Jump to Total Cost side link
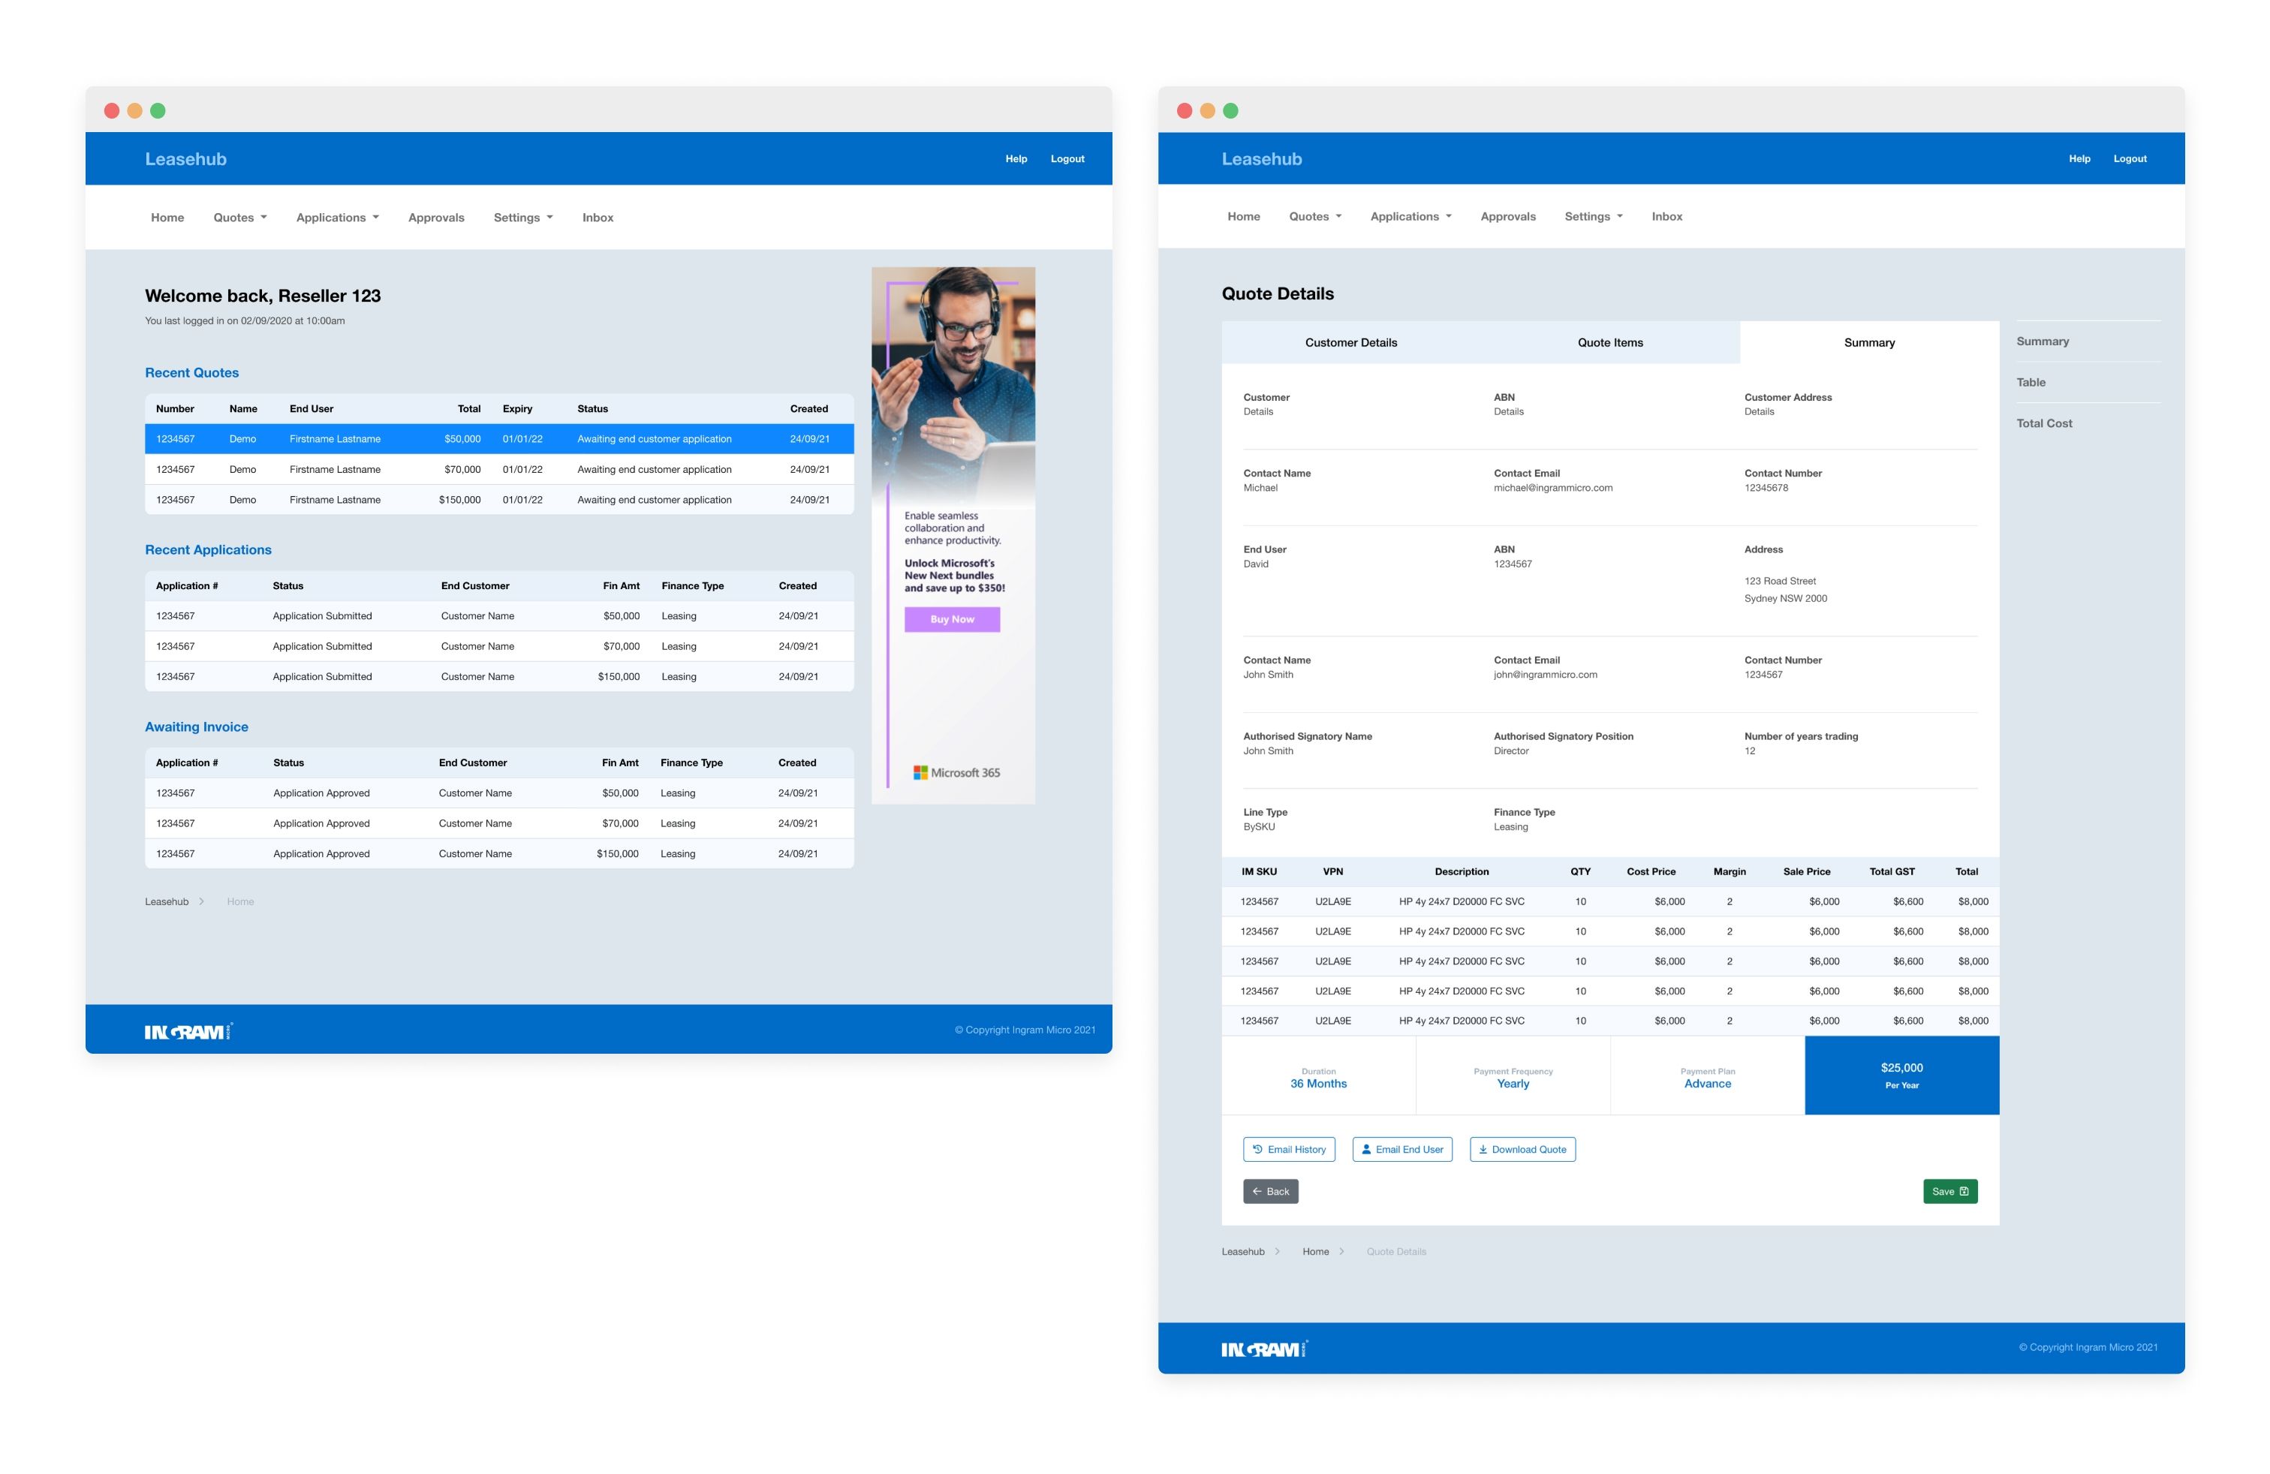The image size is (2270, 1474). click(x=2044, y=423)
